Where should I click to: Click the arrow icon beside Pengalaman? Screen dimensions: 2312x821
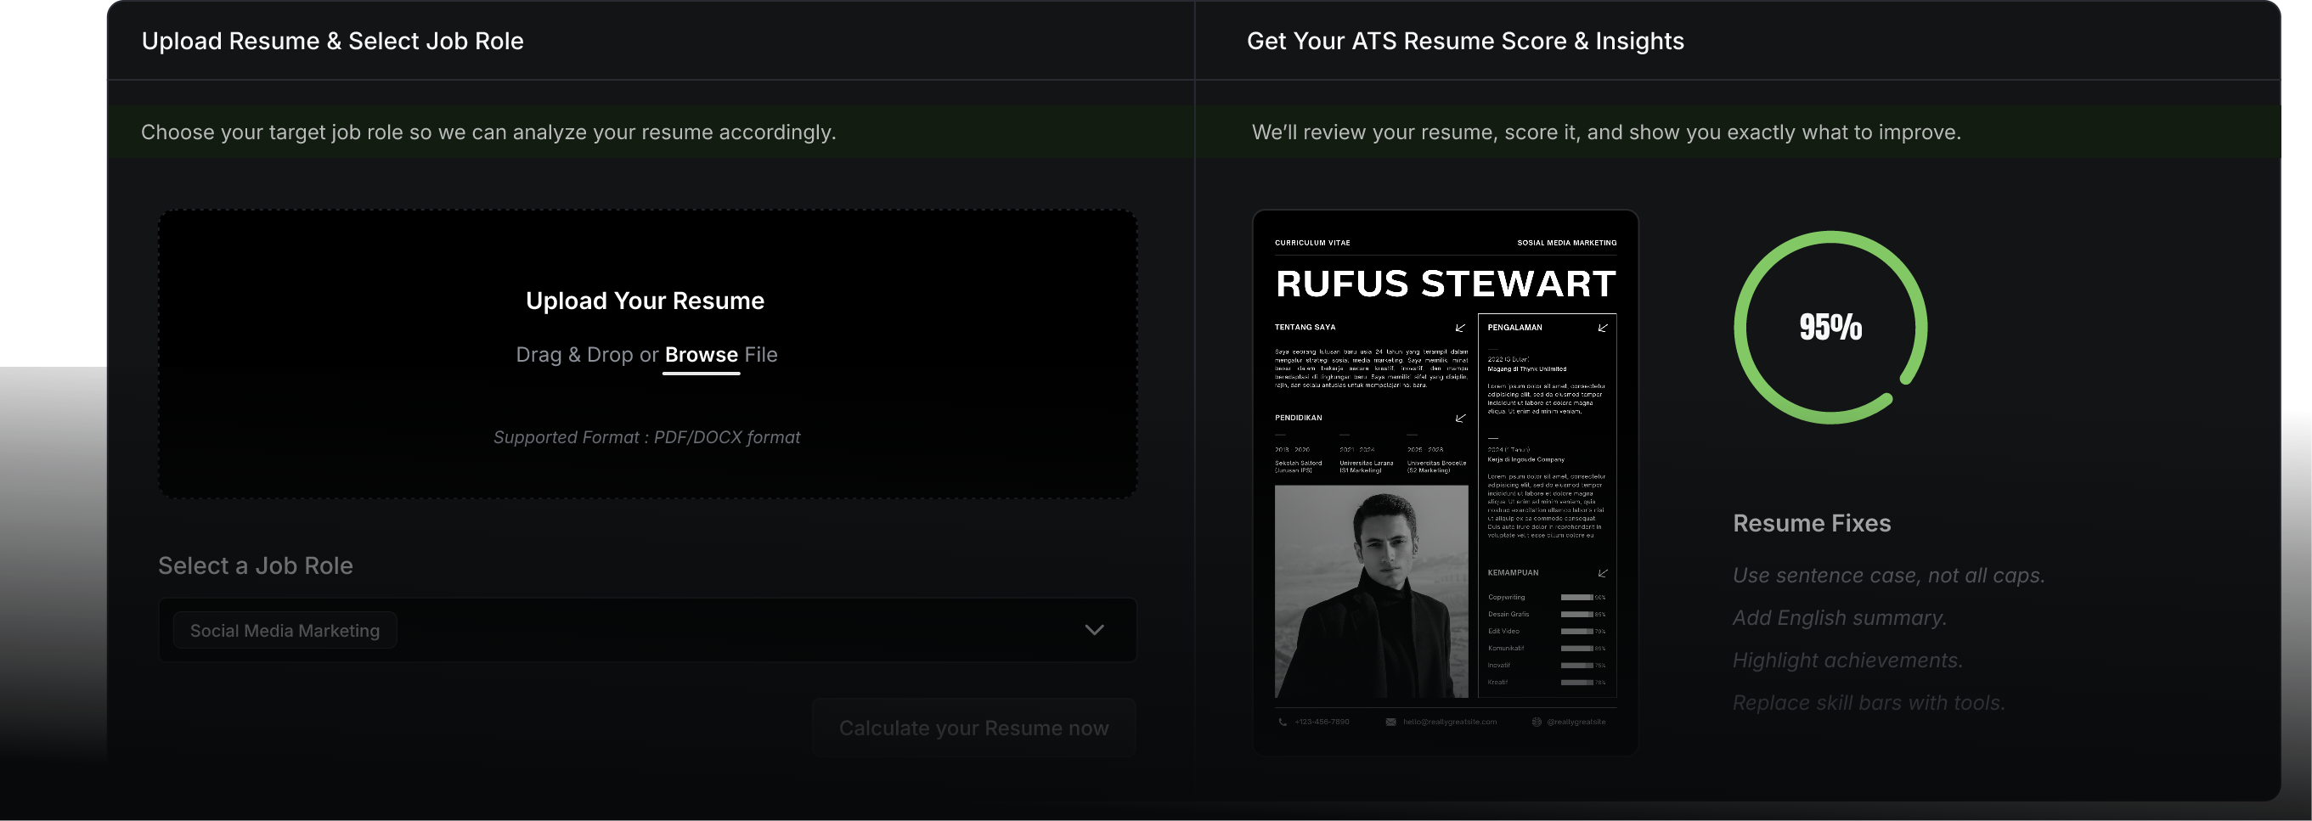coord(1603,328)
